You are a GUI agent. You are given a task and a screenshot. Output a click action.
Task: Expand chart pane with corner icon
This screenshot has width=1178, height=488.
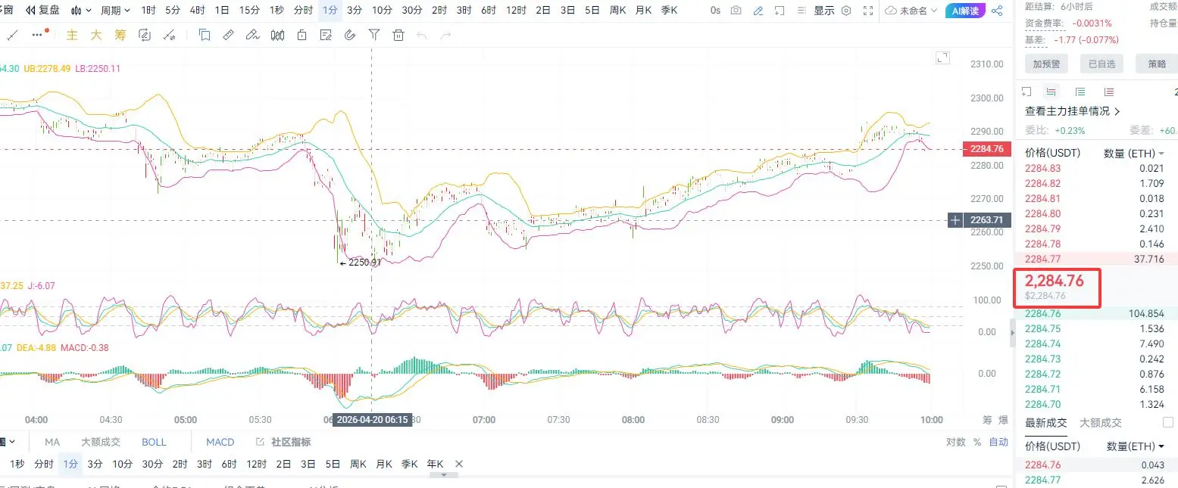[942, 58]
